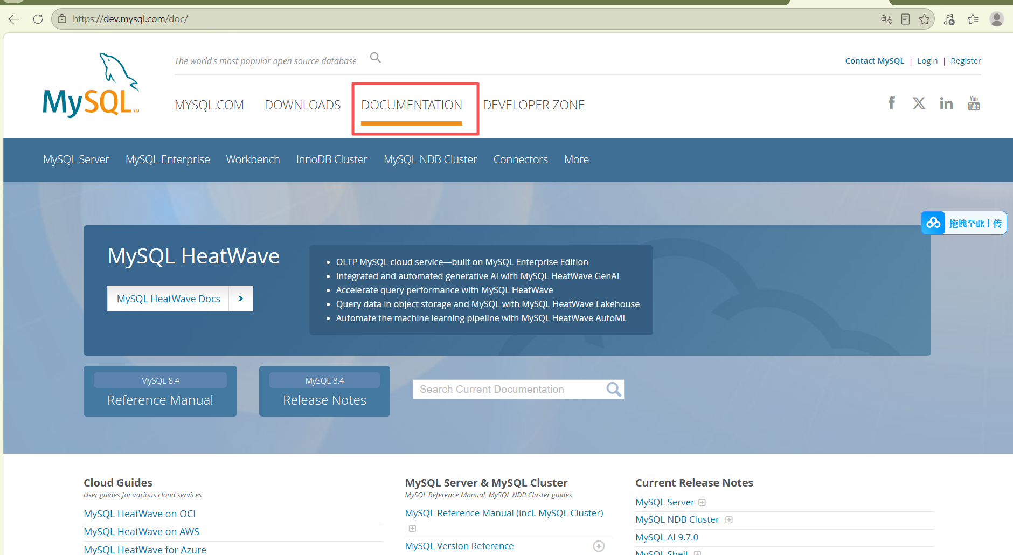Screen dimensions: 1013x555
Task: Open MySQL Reference Manual (incl. MySQL Cluster) link
Action: tap(504, 513)
